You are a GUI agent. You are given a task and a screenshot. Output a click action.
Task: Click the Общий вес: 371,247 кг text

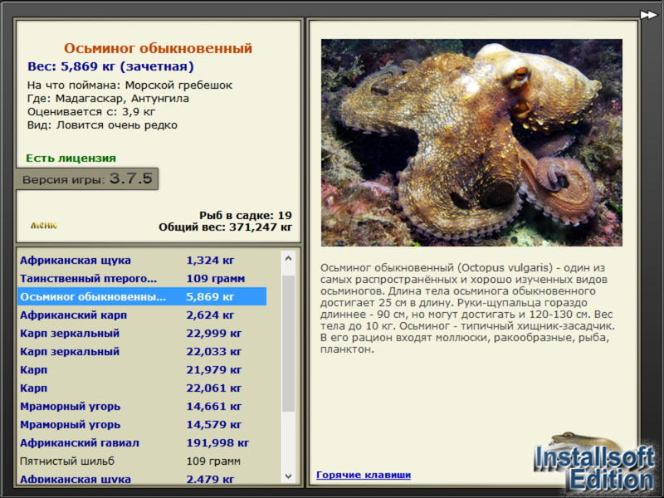pos(225,227)
